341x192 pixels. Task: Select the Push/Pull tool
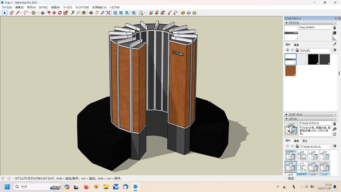coord(43,13)
